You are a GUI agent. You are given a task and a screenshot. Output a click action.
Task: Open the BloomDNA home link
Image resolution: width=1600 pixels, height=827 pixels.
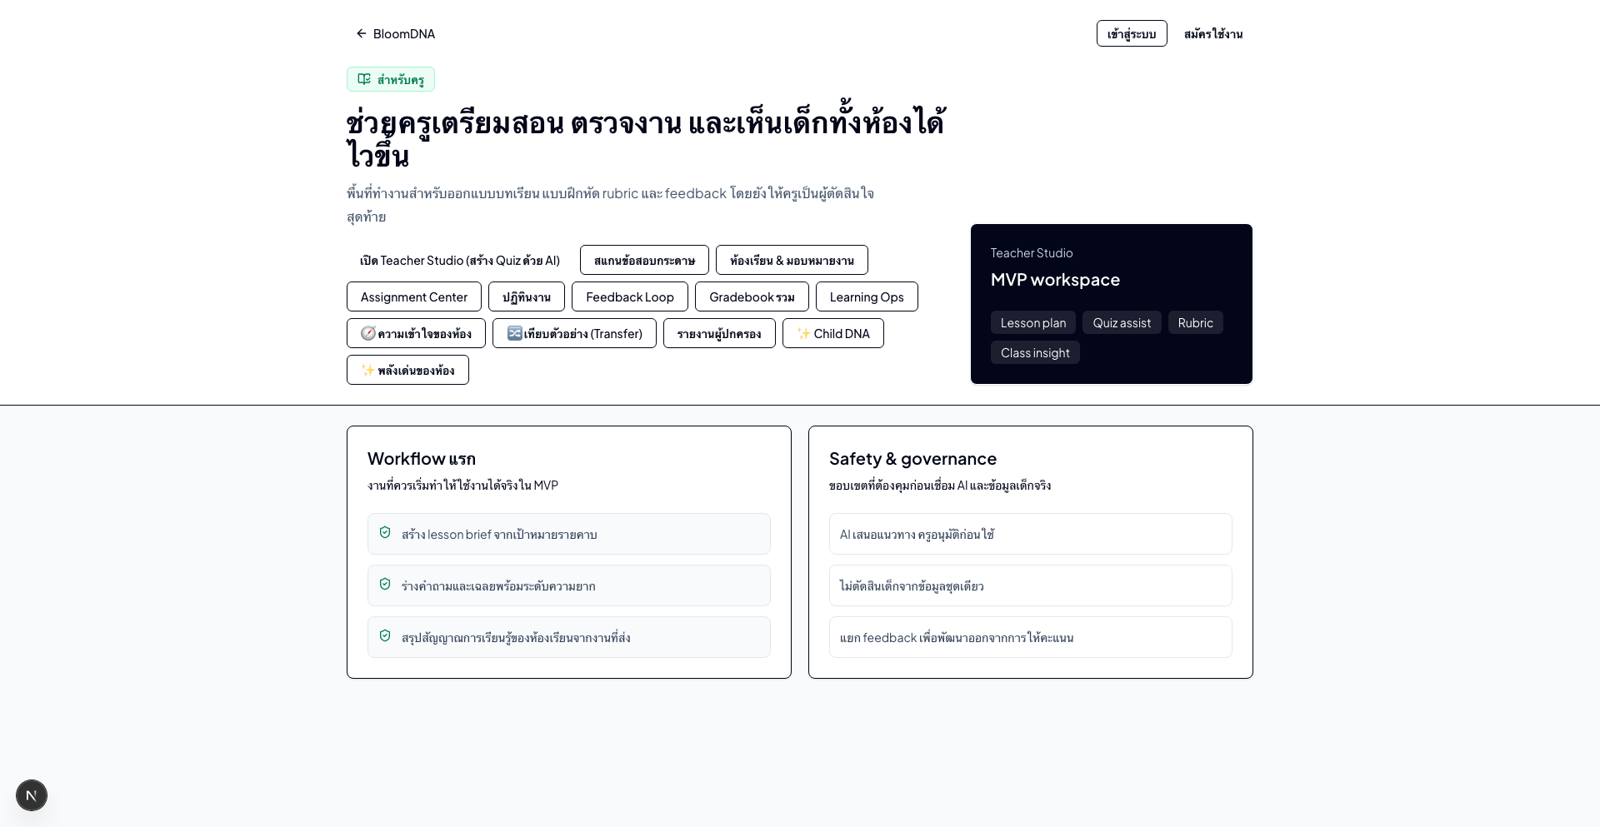click(395, 33)
